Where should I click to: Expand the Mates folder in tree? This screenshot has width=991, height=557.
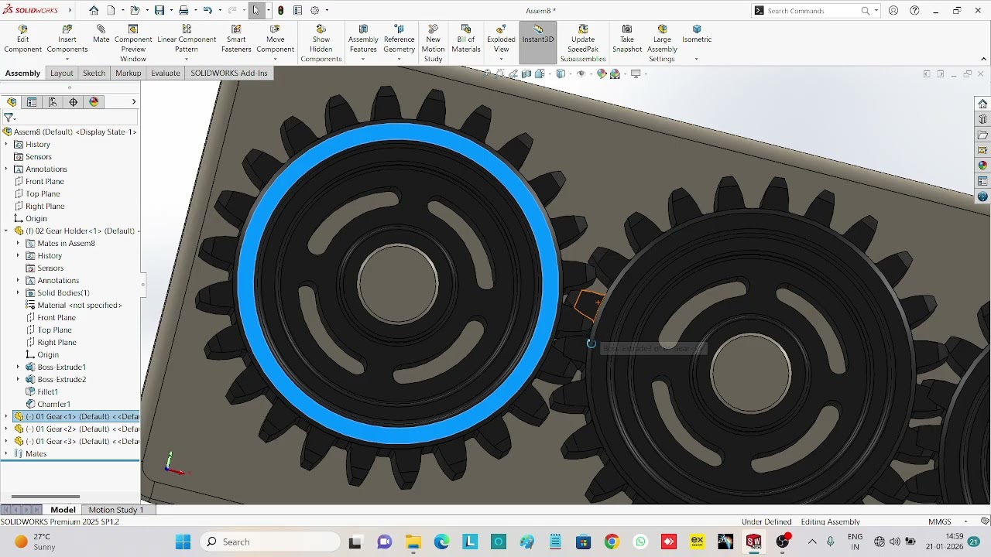[6, 453]
